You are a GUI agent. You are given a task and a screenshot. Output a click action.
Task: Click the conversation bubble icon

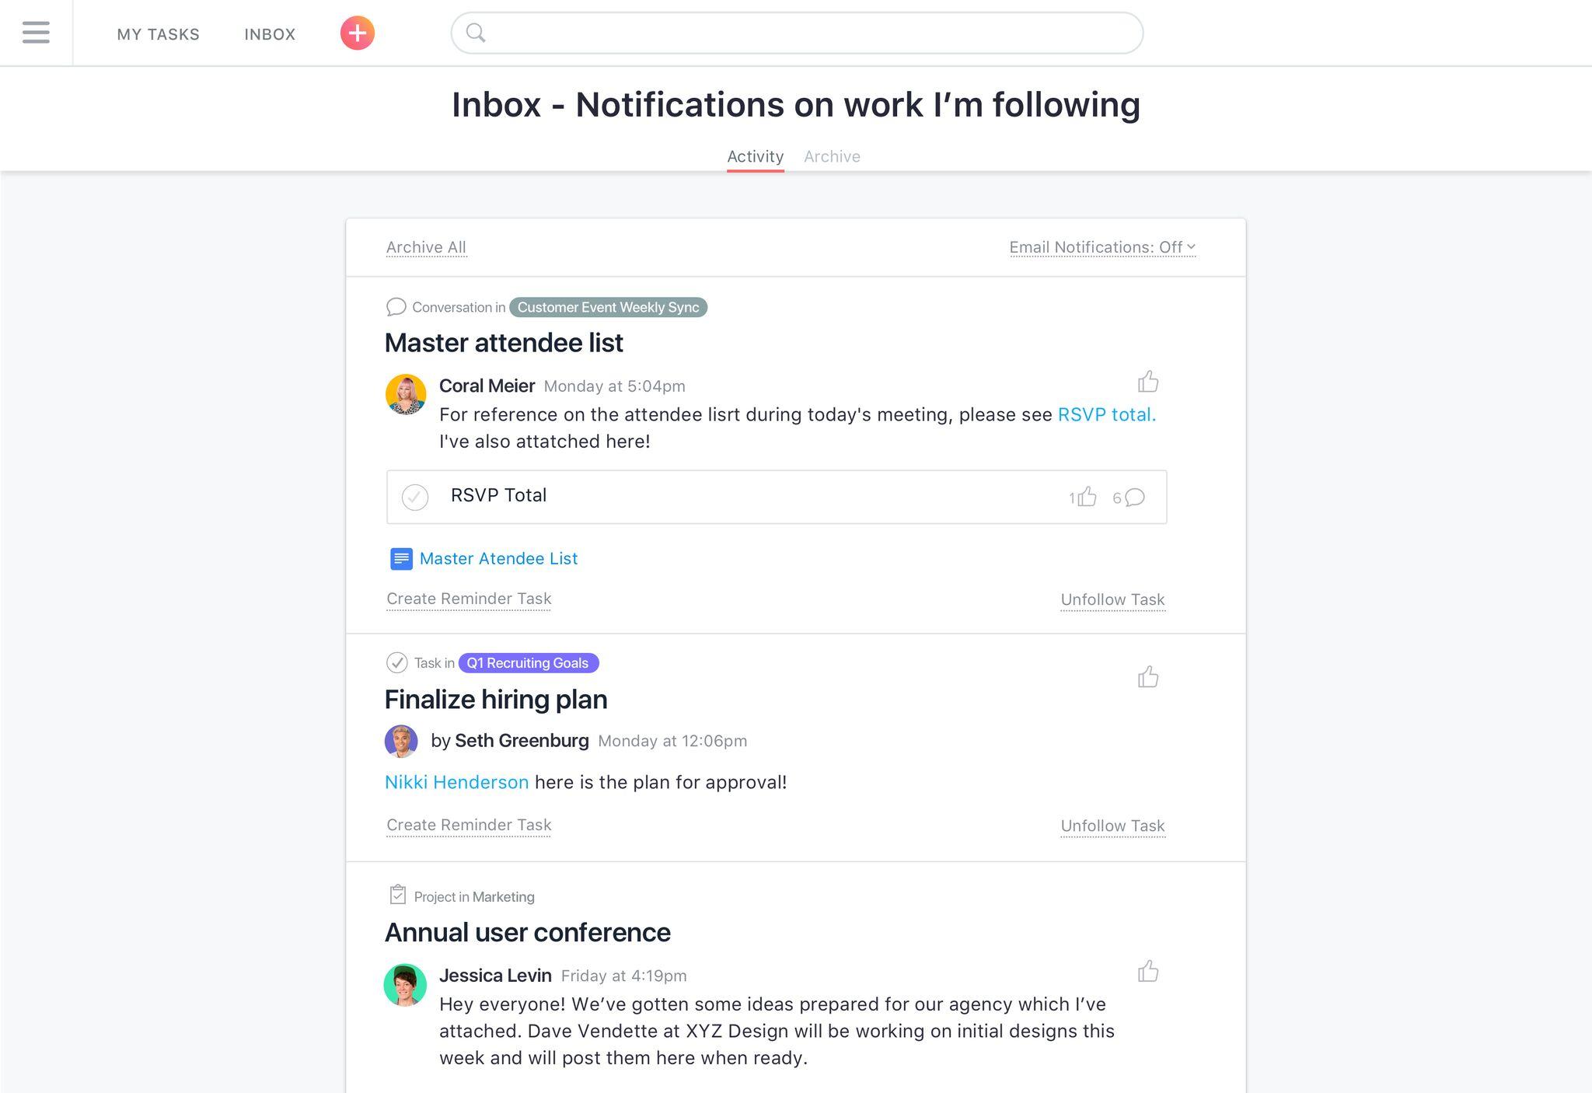(x=396, y=307)
